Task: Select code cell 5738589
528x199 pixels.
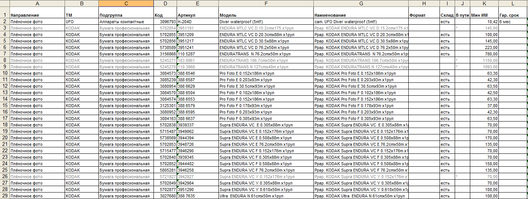Action: point(165,47)
